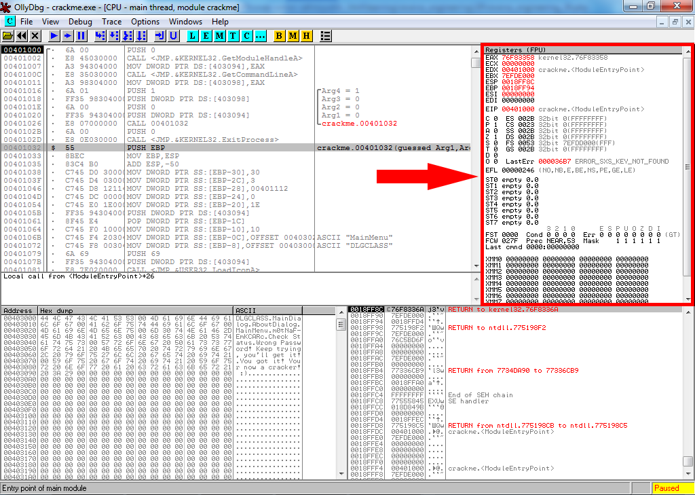The image size is (695, 495).
Task: Open Breakpoints window (B) icon
Action: click(279, 35)
